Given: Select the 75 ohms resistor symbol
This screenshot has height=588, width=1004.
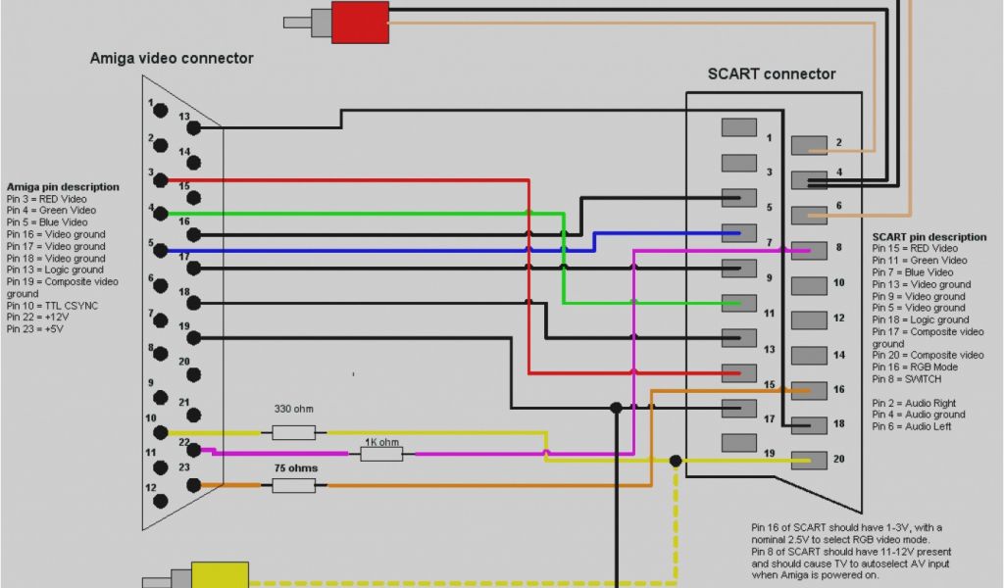Looking at the screenshot, I should point(293,485).
